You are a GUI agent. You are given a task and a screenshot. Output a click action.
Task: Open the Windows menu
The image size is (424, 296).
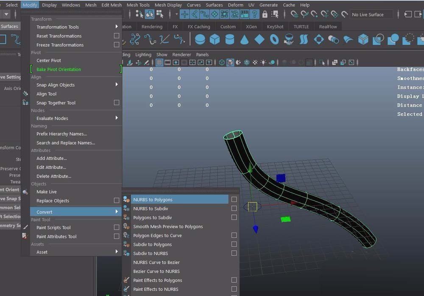pyautogui.click(x=70, y=5)
